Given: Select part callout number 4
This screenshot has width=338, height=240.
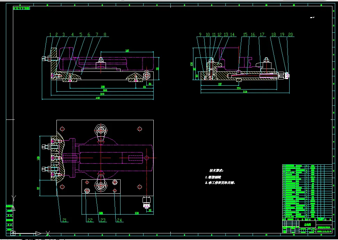Looking at the screenshot, I should 72,34.
